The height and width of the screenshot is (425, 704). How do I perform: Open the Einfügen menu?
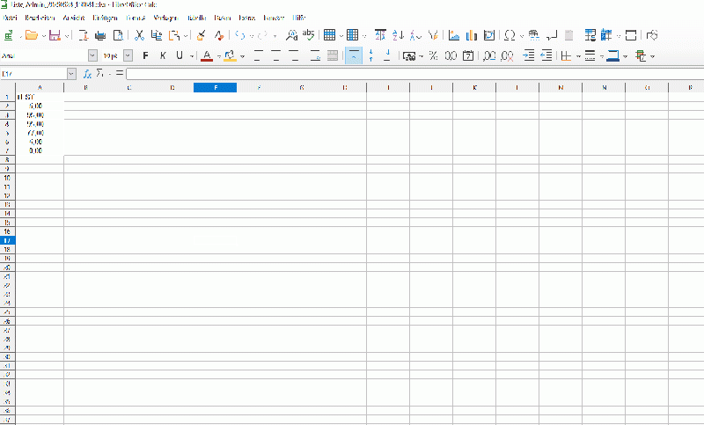tap(105, 18)
